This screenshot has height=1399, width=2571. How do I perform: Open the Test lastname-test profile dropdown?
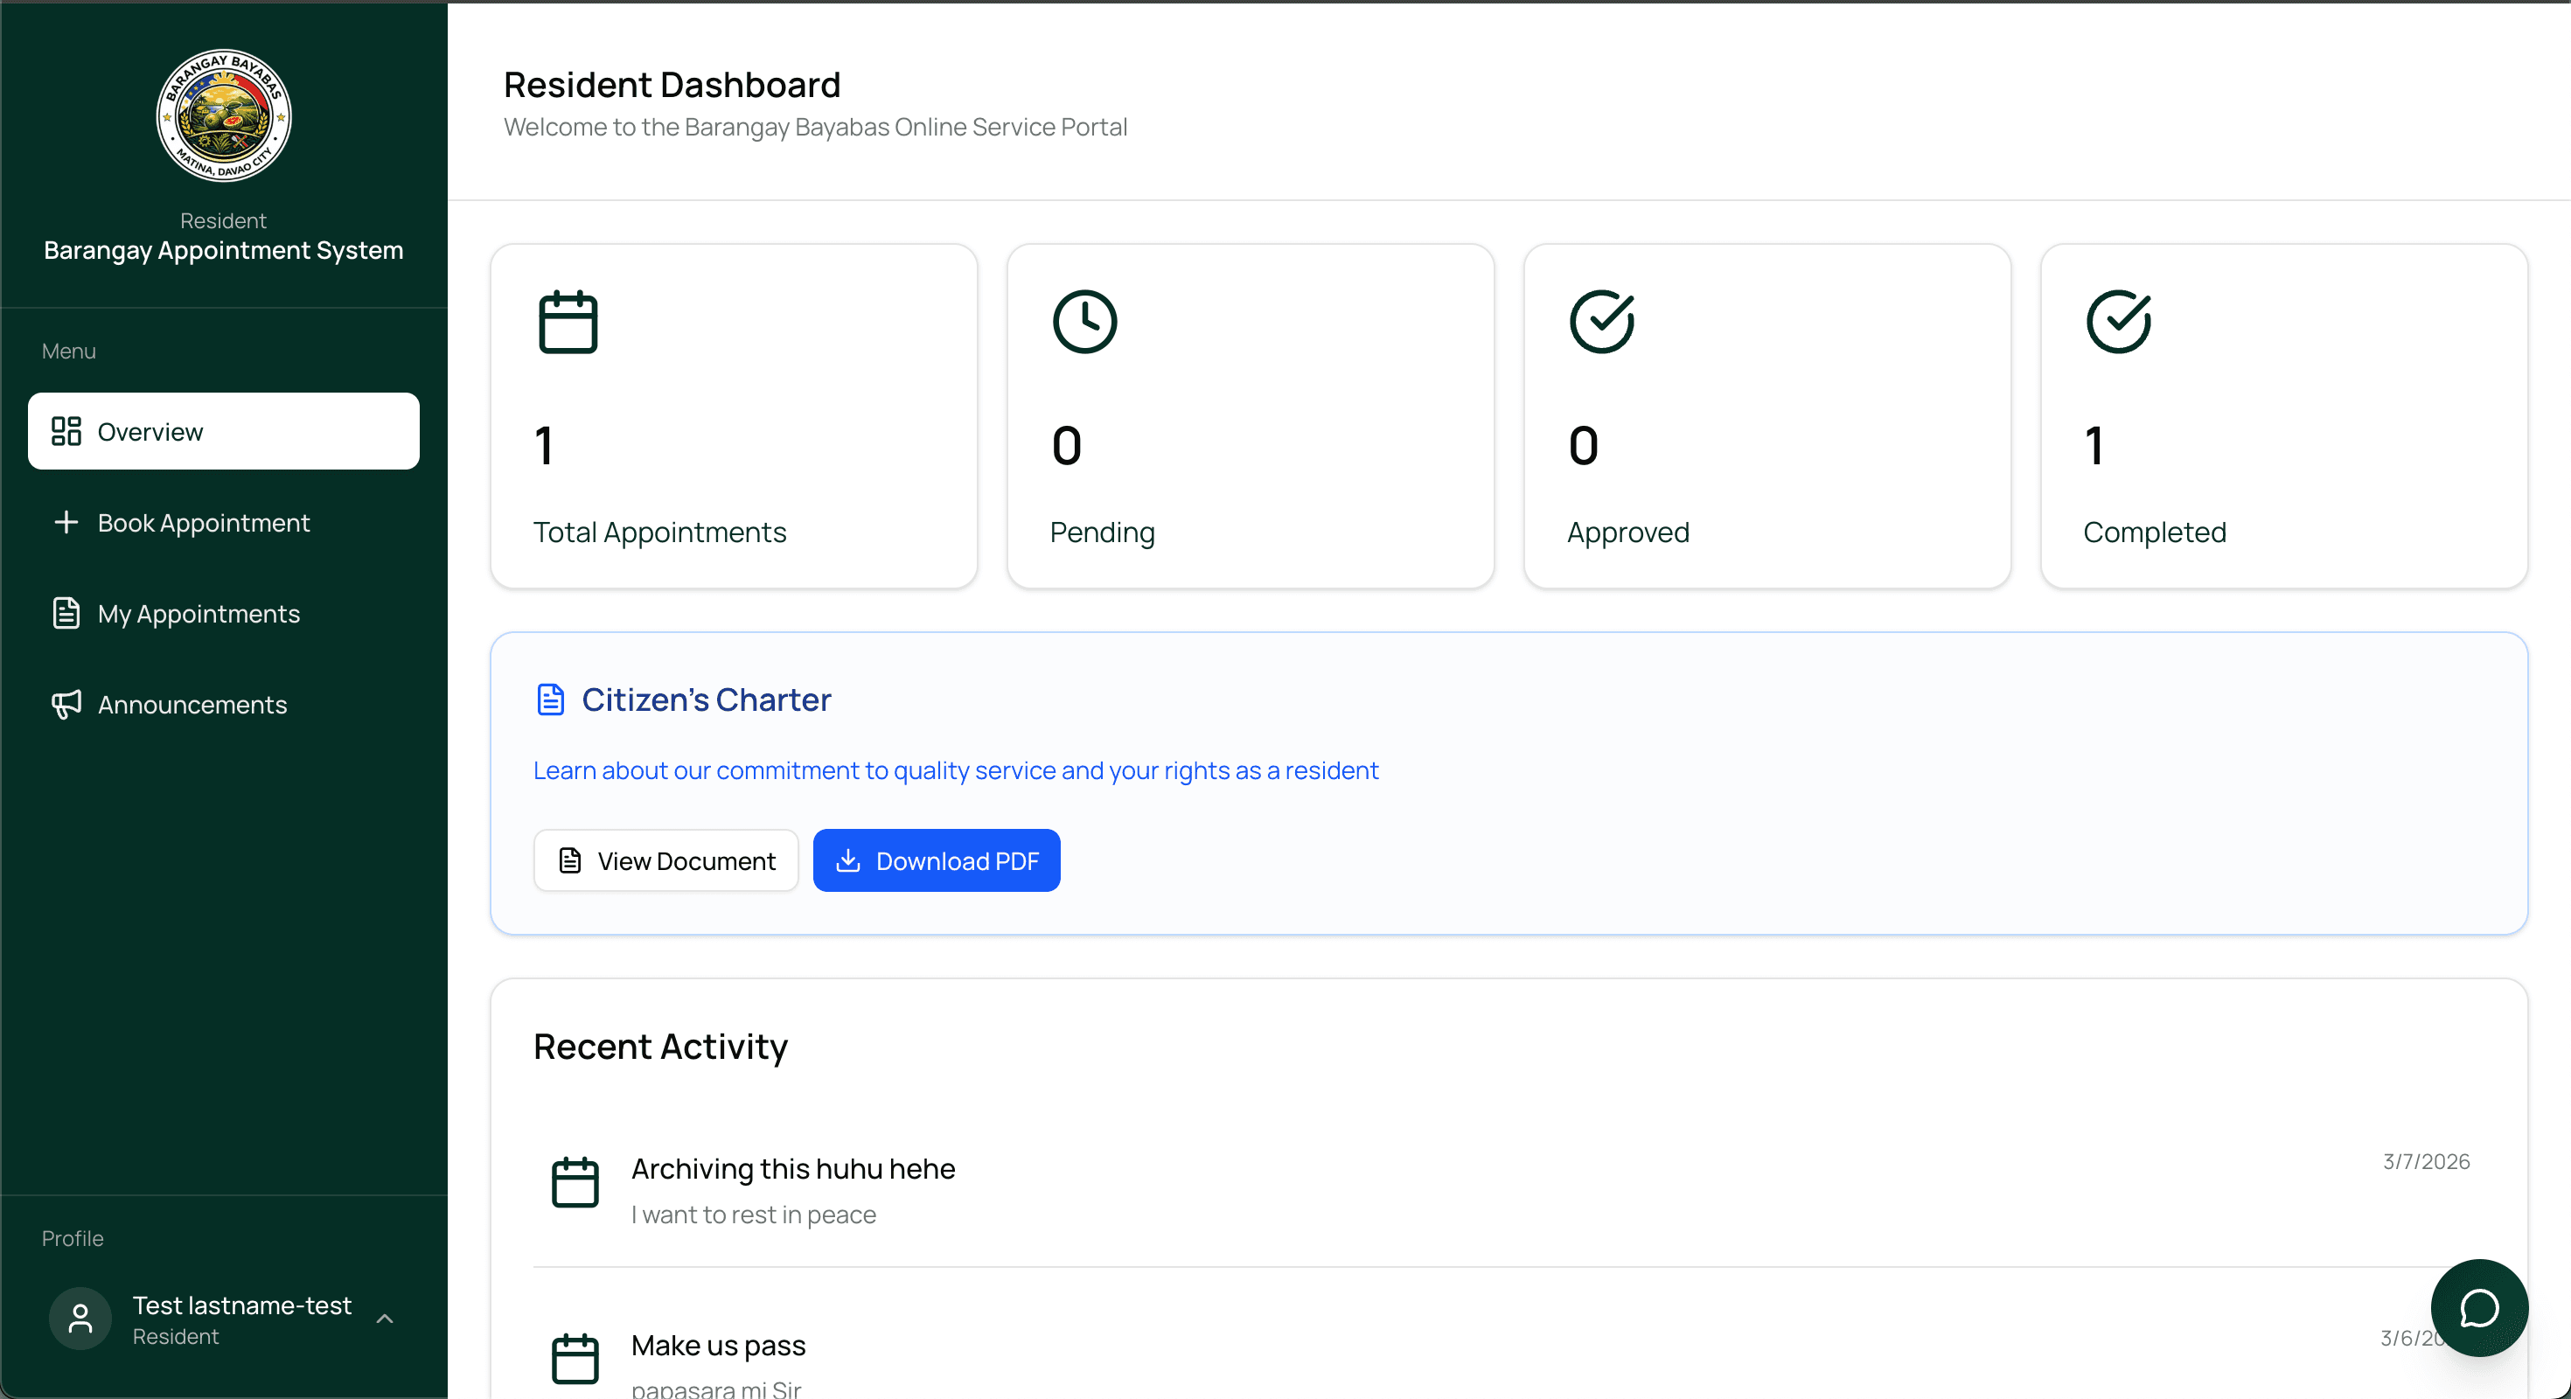tap(224, 1319)
